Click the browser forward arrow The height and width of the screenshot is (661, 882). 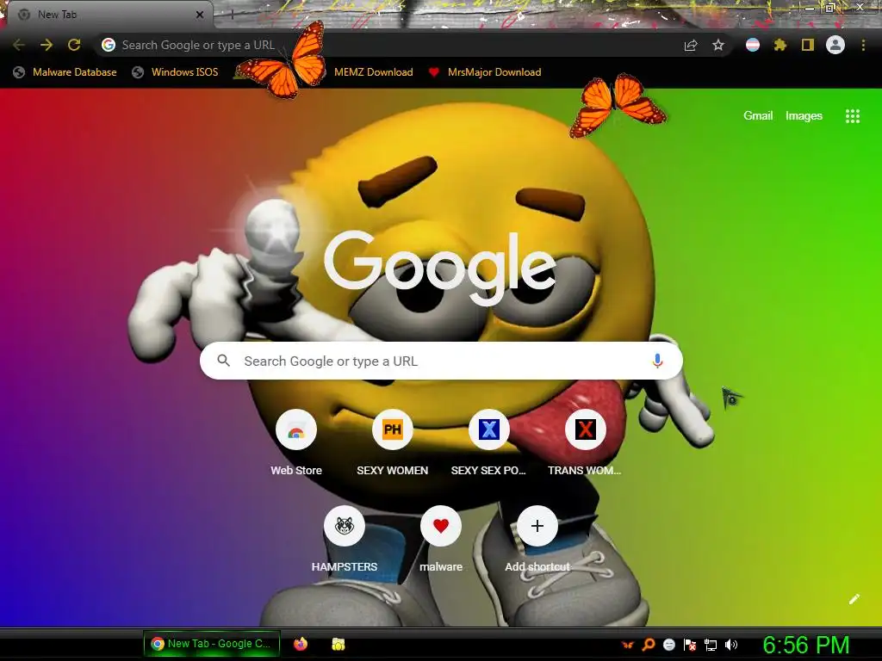pyautogui.click(x=47, y=45)
